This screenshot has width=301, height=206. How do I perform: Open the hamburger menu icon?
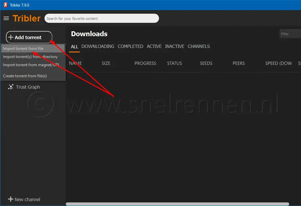pyautogui.click(x=6, y=18)
